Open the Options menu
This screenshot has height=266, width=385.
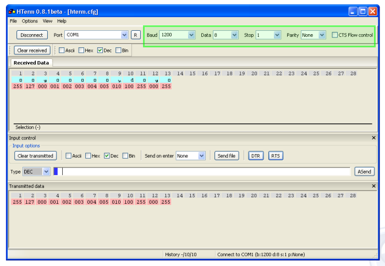30,21
